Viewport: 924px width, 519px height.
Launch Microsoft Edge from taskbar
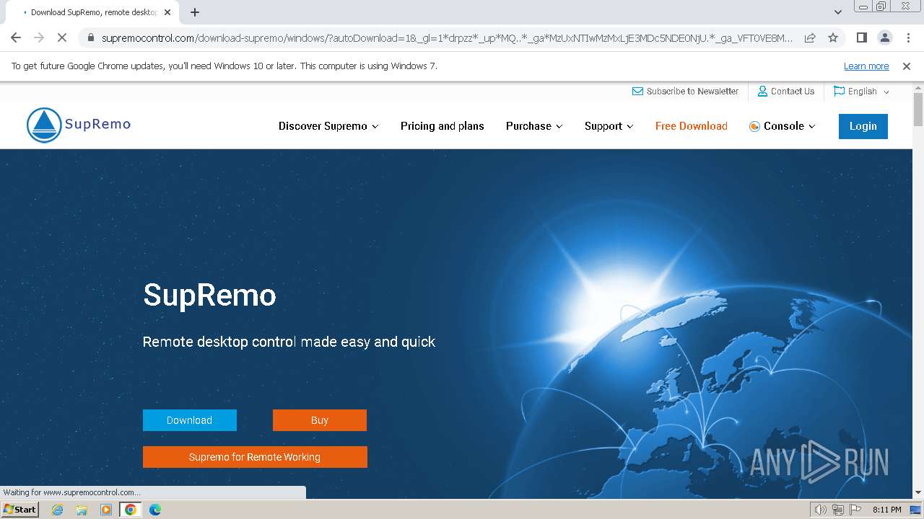point(155,510)
